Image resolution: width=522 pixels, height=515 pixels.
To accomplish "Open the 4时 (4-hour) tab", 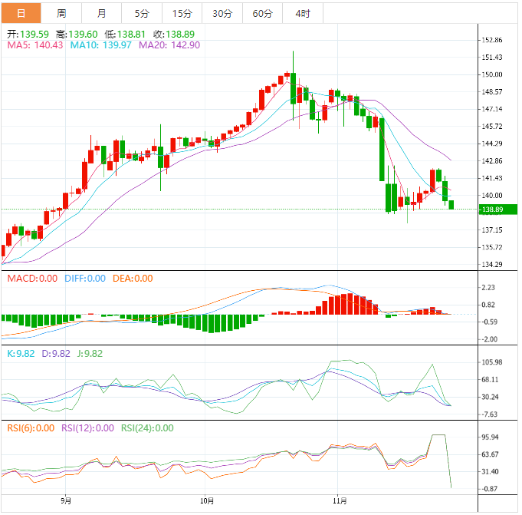I will tap(303, 13).
